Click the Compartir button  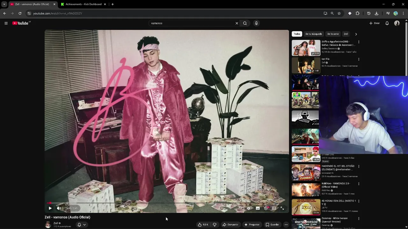coord(230,225)
